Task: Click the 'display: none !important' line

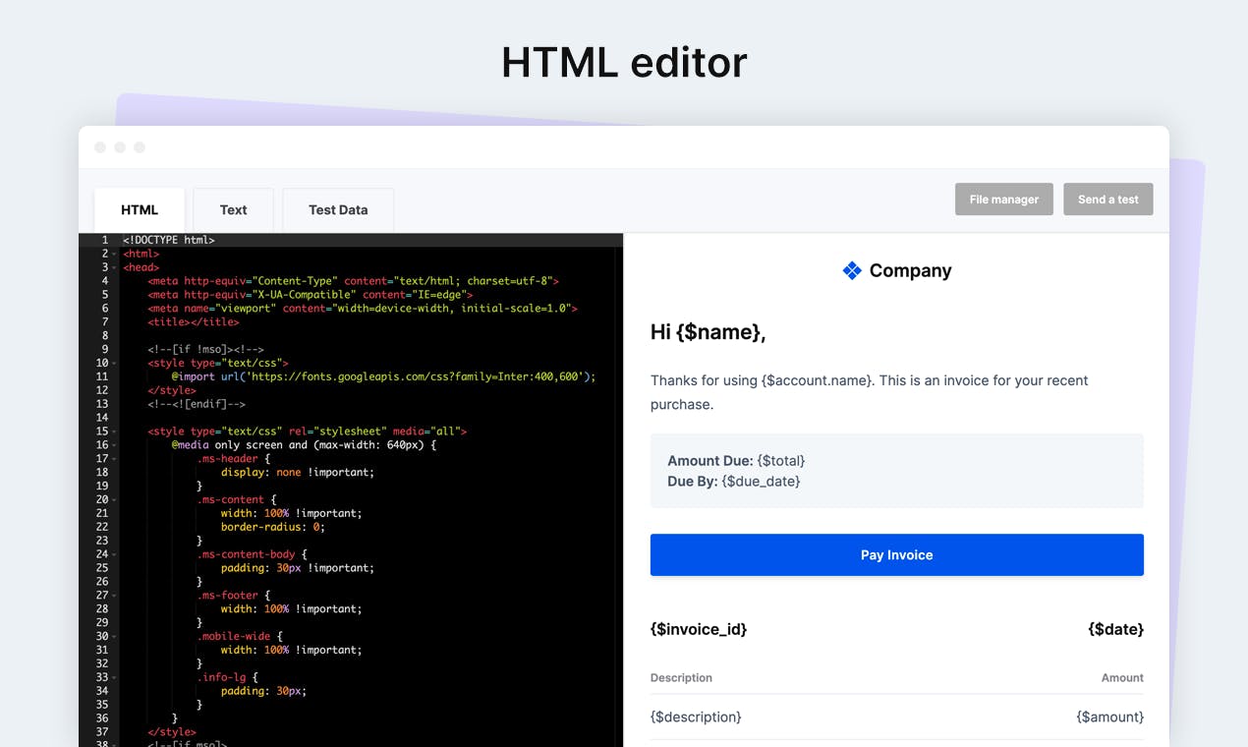Action: click(x=298, y=472)
